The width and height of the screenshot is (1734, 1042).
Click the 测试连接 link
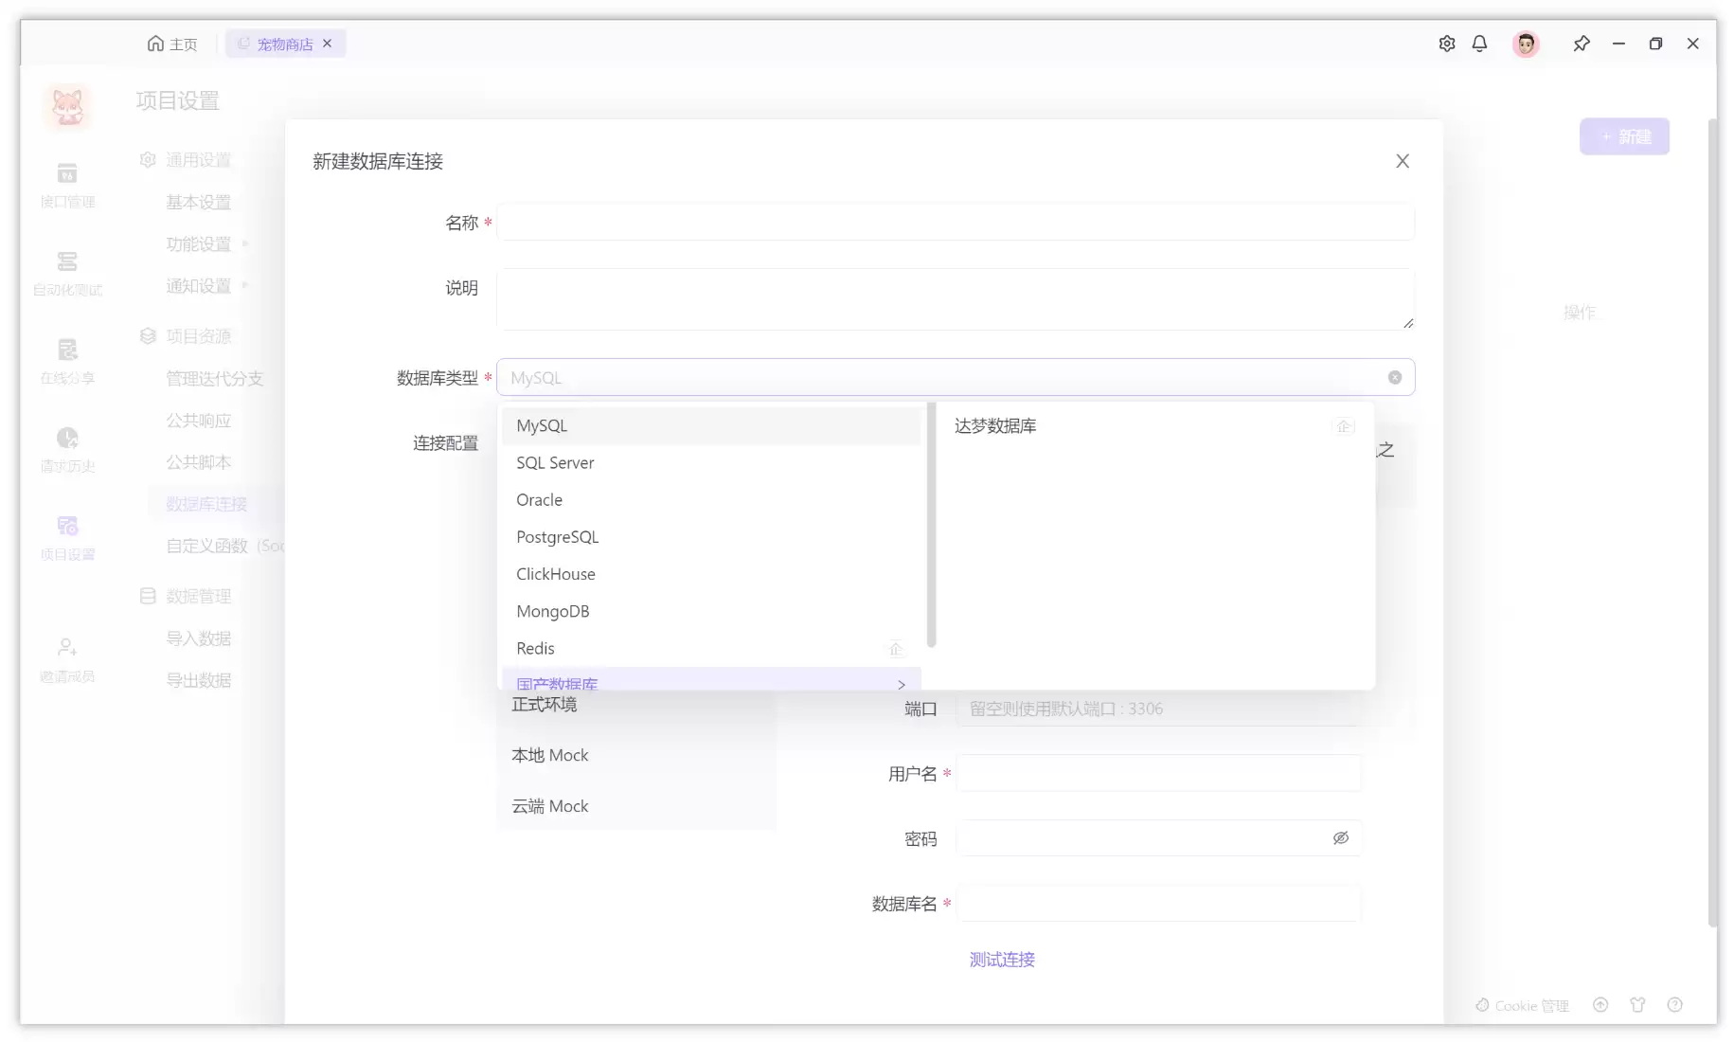click(x=1002, y=960)
